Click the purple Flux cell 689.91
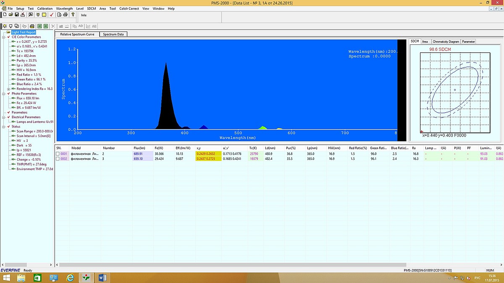Viewport: 504px width, 283px height. [x=143, y=154]
